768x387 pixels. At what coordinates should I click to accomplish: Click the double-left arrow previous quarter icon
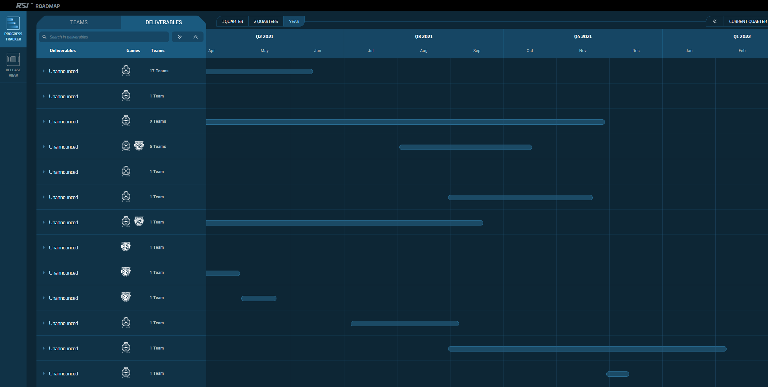(715, 21)
